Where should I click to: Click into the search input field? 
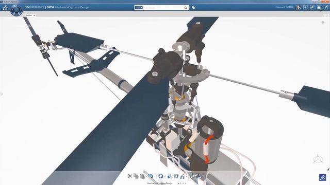(x=163, y=8)
